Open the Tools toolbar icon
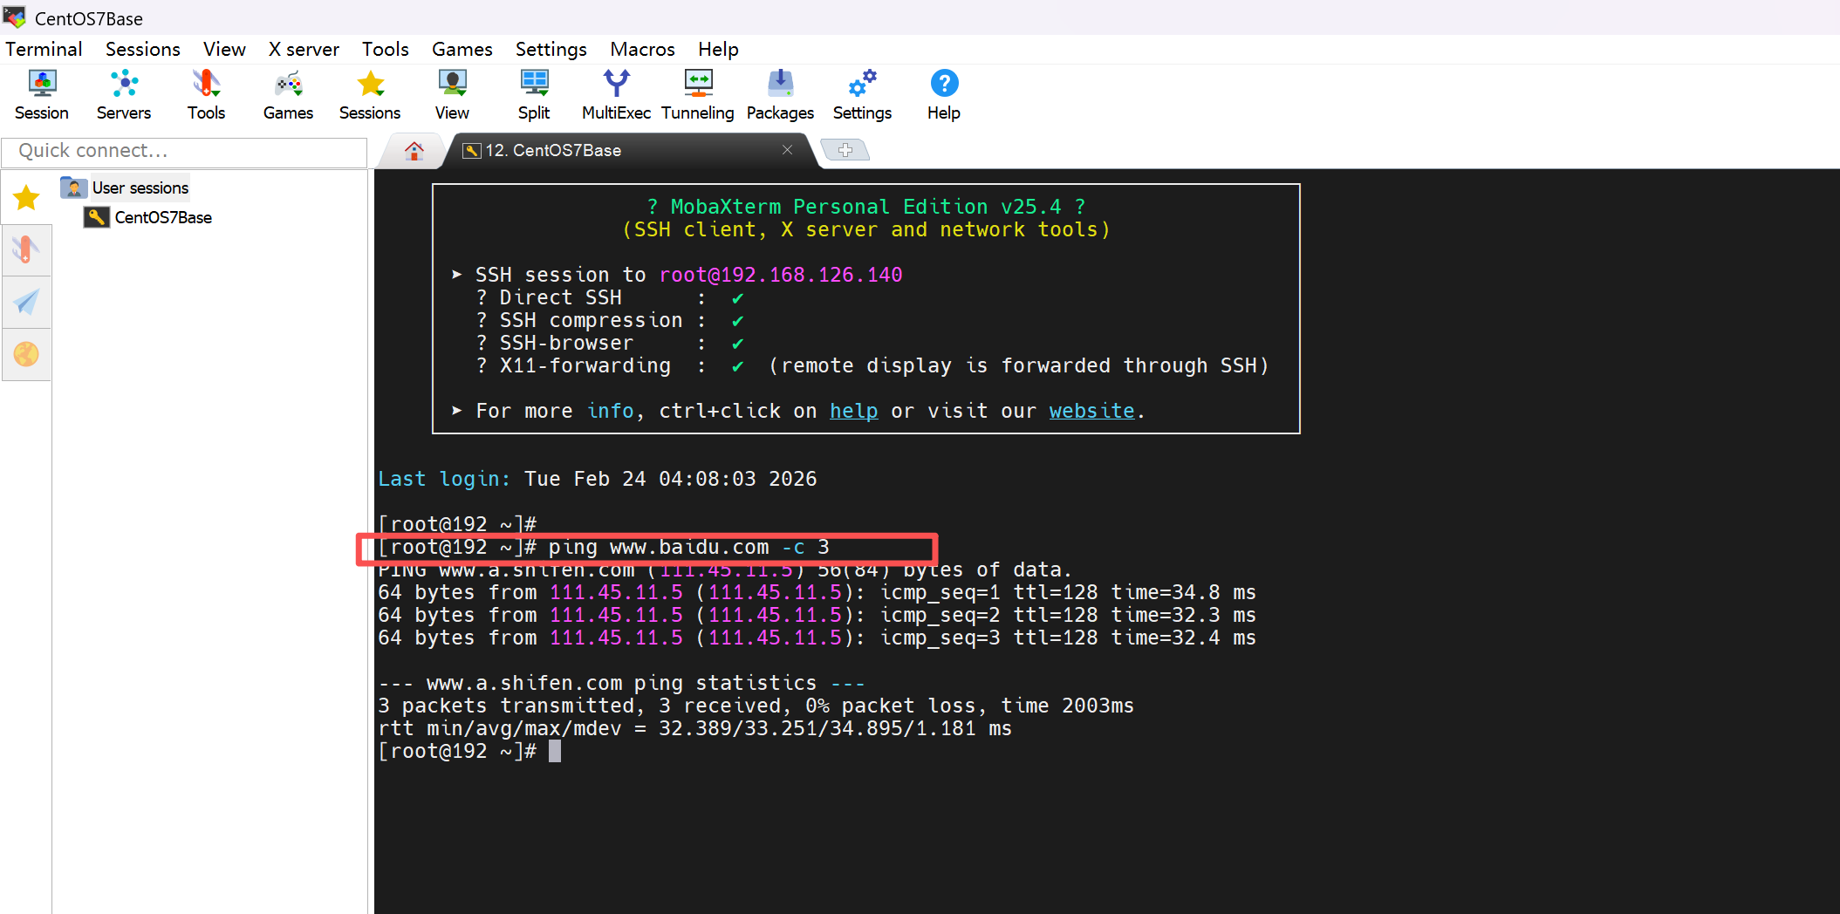This screenshot has height=914, width=1840. click(206, 95)
